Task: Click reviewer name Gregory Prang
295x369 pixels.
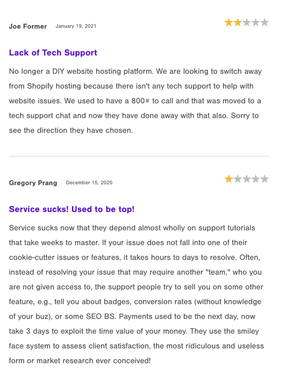Action: [x=33, y=183]
